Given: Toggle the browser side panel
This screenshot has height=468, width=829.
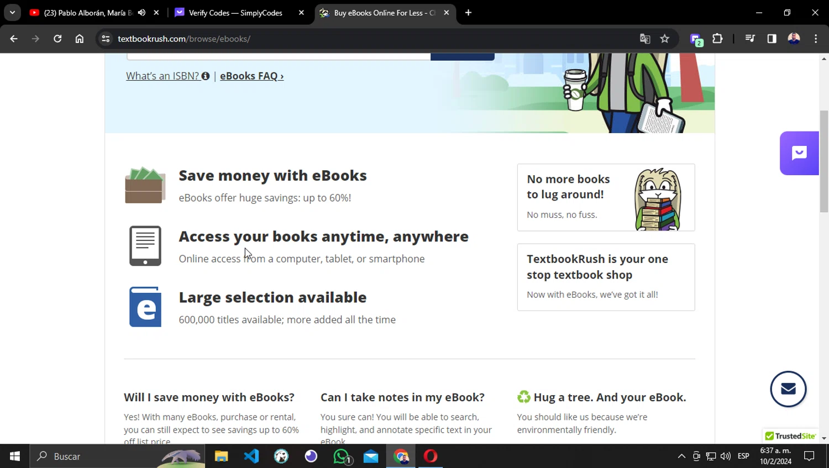Looking at the screenshot, I should [x=772, y=39].
